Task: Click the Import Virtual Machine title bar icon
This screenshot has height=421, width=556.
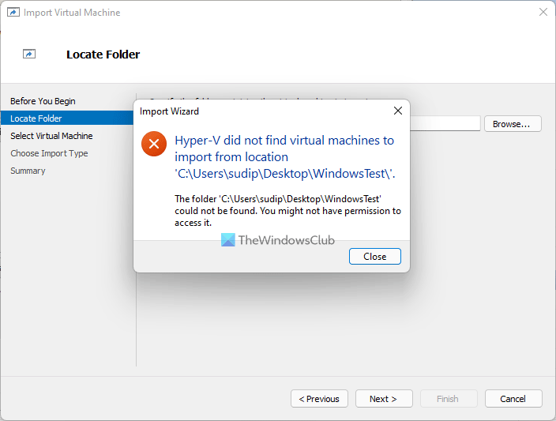Action: tap(13, 12)
